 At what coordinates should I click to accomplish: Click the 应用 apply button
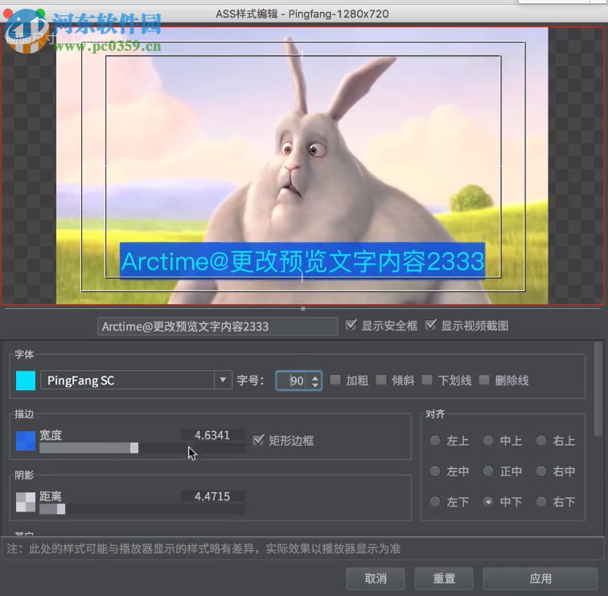[540, 578]
